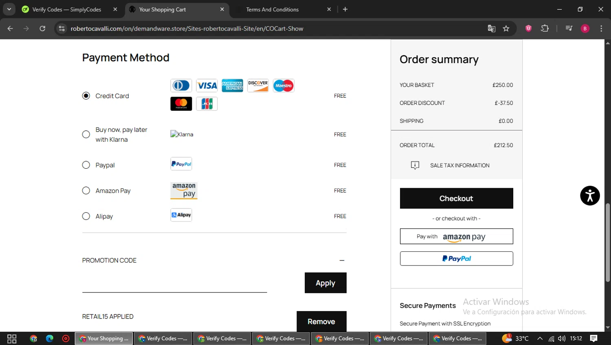Image resolution: width=611 pixels, height=345 pixels.
Task: Go back to previous page
Action: coord(10,29)
